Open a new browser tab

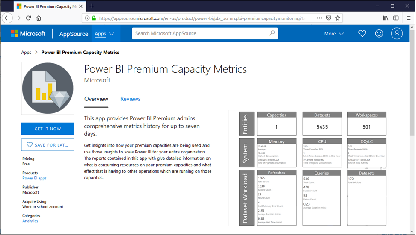click(x=92, y=6)
